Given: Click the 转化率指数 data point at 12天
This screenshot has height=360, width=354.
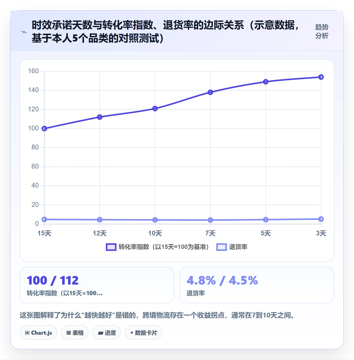Looking at the screenshot, I should [100, 117].
